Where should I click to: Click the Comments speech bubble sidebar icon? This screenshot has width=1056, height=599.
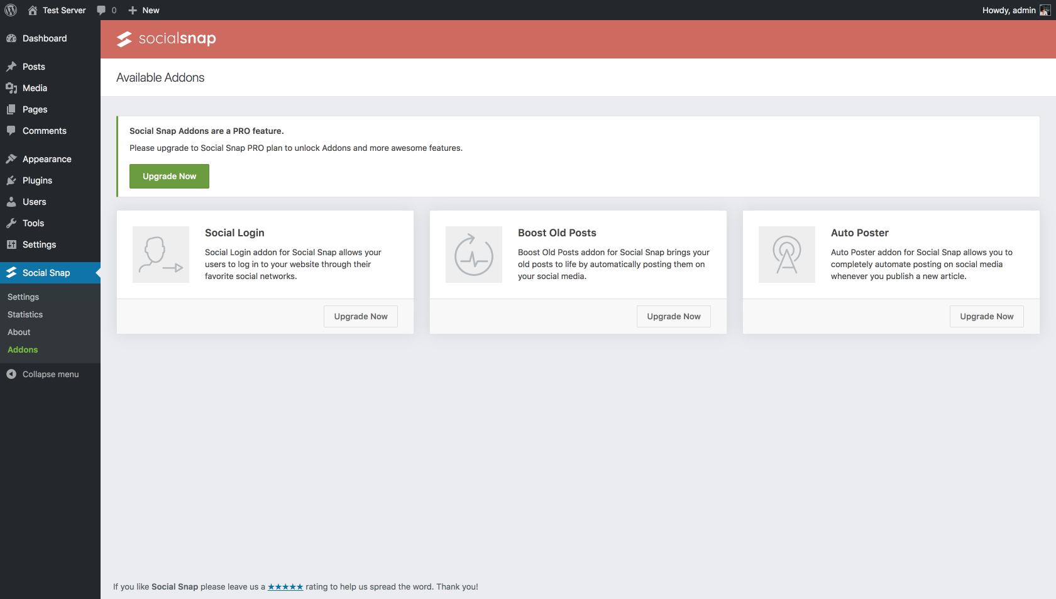pos(11,131)
